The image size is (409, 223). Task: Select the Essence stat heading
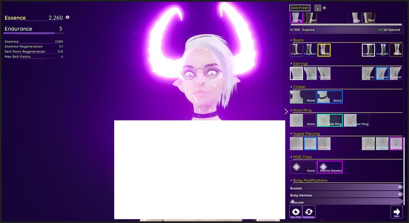pos(15,18)
